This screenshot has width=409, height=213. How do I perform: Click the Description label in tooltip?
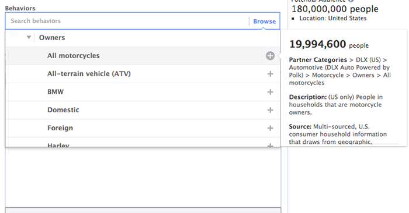coord(307,97)
